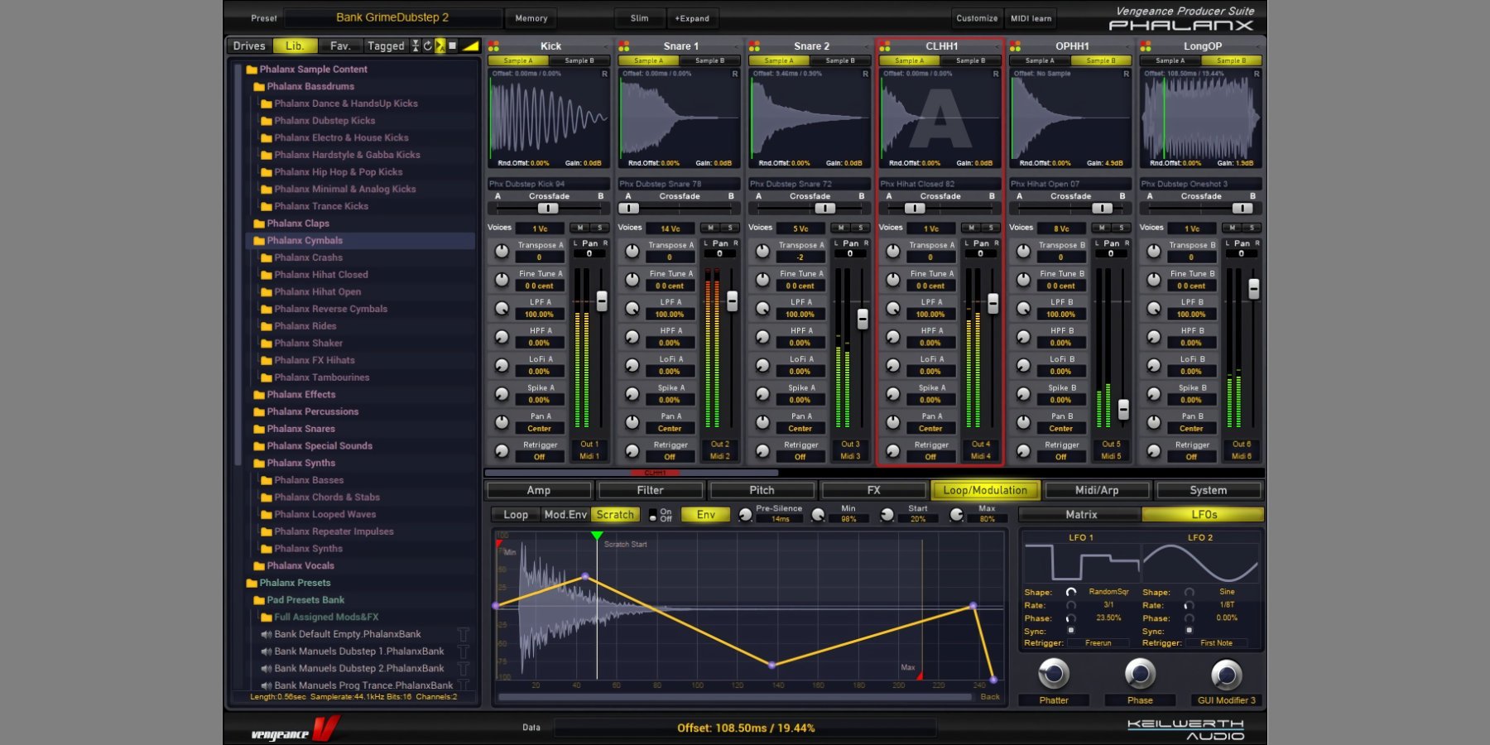Click the Snare 2 pad colored dots icon
The width and height of the screenshot is (1490, 745).
click(754, 46)
